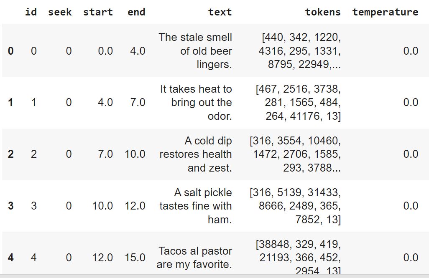Click the 'id' column header

(31, 12)
